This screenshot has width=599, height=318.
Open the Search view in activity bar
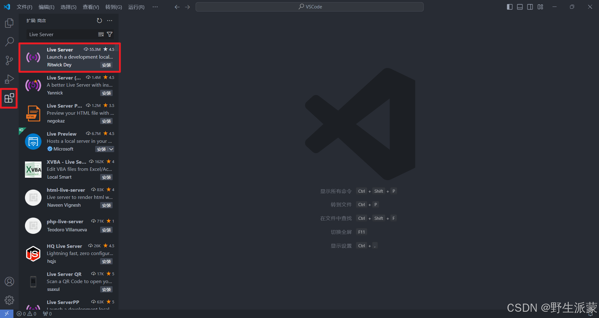[x=9, y=42]
